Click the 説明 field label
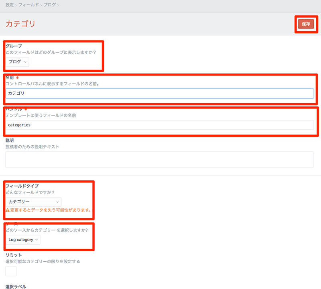321x289 pixels. pos(10,140)
